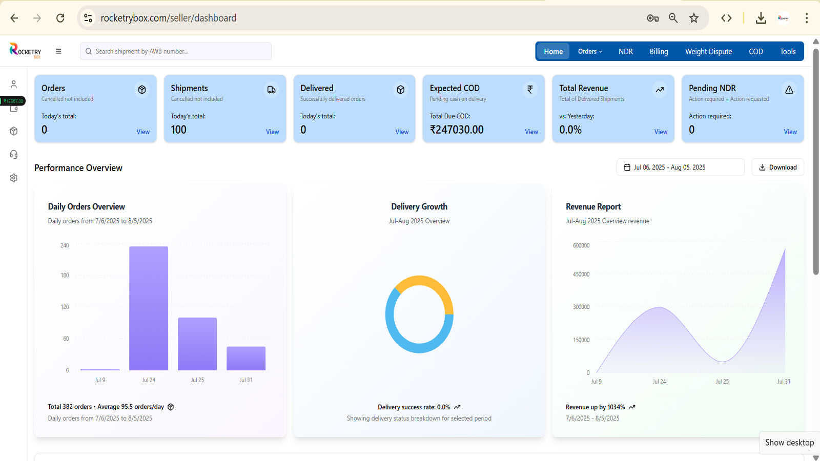Click the truck icon on Shipments card

point(271,90)
